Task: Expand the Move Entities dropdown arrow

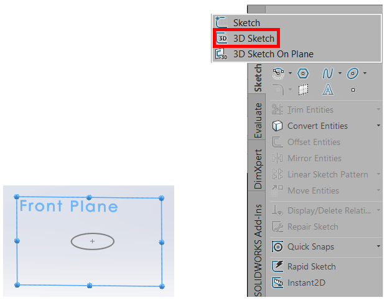Action: tap(378, 190)
